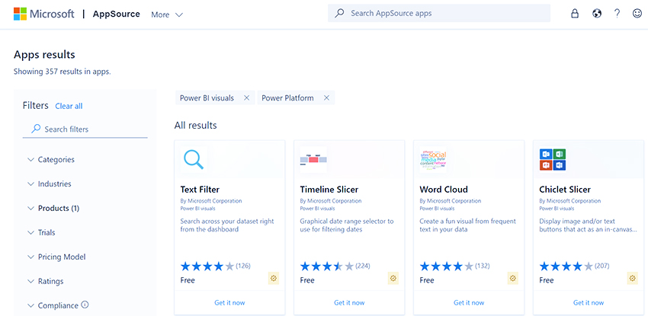This screenshot has height=316, width=648.
Task: Expand the Ratings filter
Action: [x=46, y=281]
